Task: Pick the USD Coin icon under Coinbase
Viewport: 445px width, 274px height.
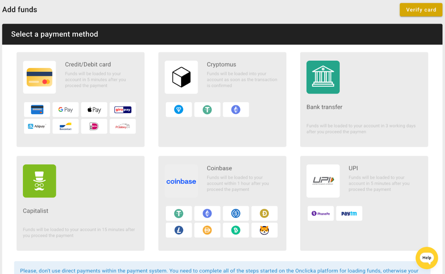Action: coord(236,213)
